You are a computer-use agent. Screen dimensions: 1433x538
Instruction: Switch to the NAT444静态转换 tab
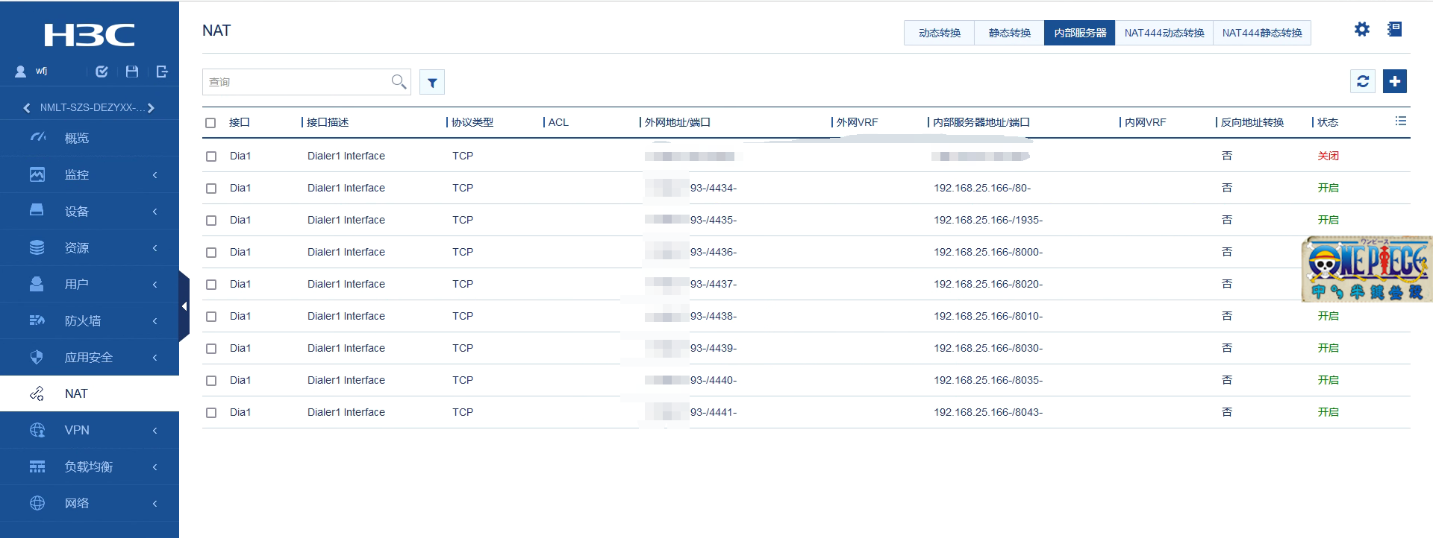(x=1261, y=33)
